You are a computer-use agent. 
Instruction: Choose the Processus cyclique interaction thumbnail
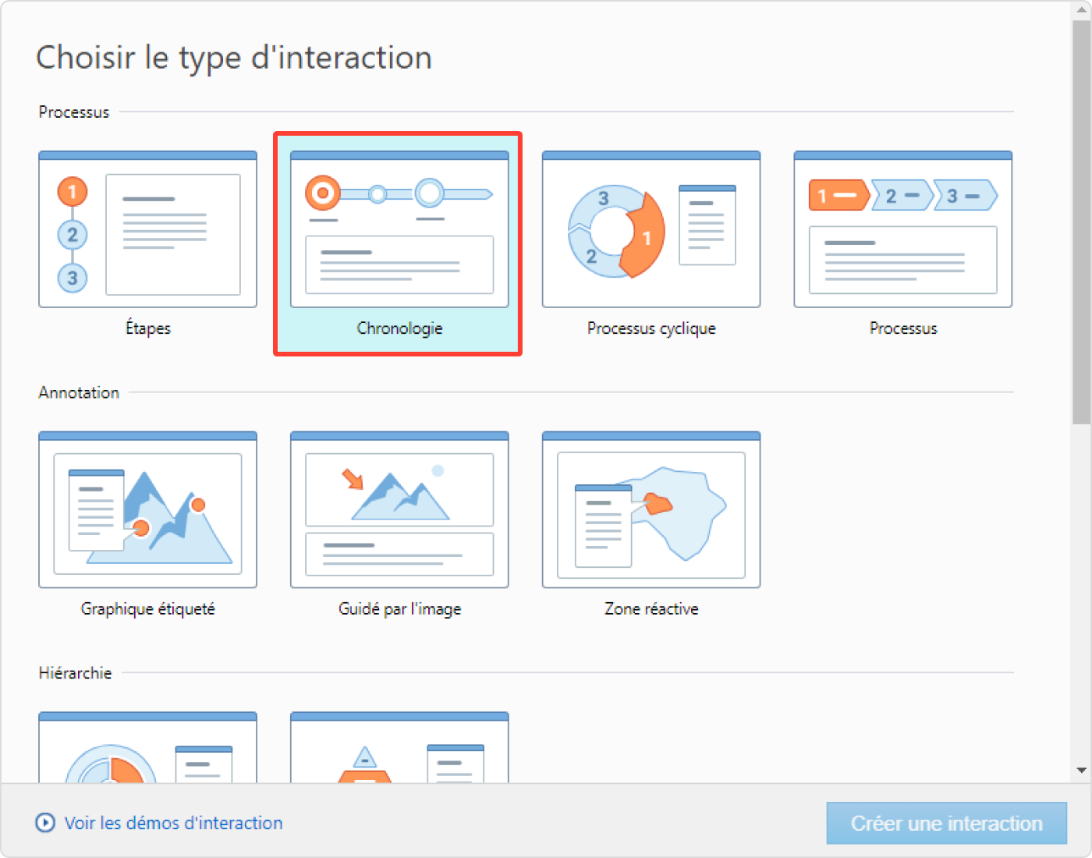click(x=651, y=229)
